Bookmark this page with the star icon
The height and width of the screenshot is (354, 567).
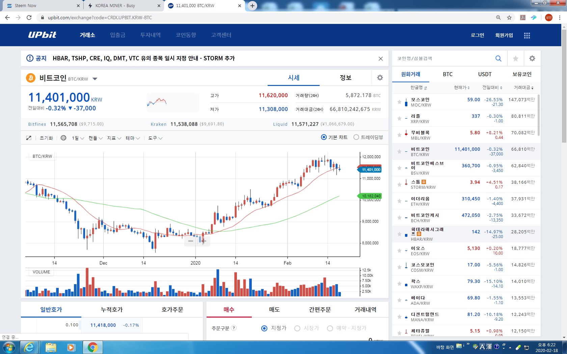(509, 18)
